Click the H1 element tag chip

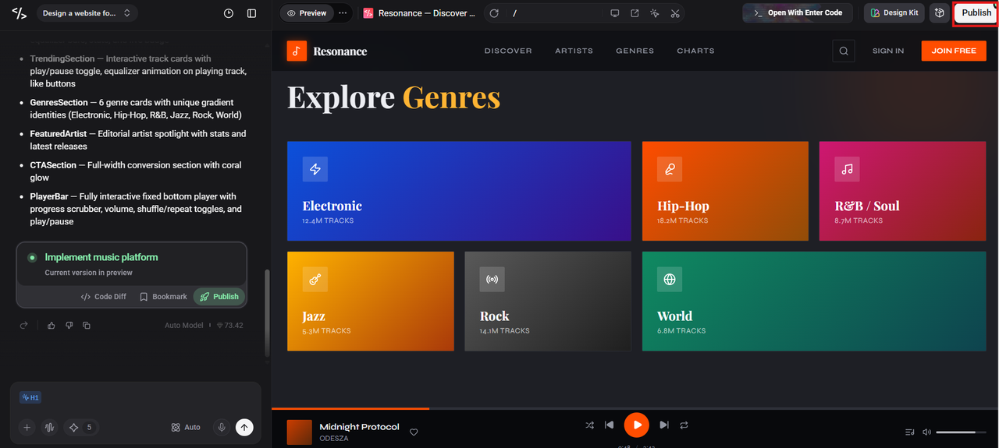[x=30, y=397]
